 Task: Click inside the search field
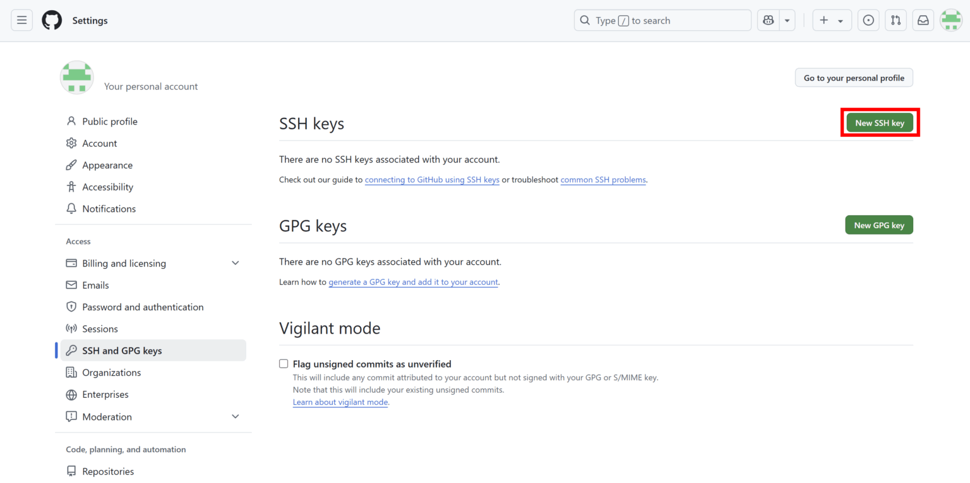pyautogui.click(x=662, y=20)
